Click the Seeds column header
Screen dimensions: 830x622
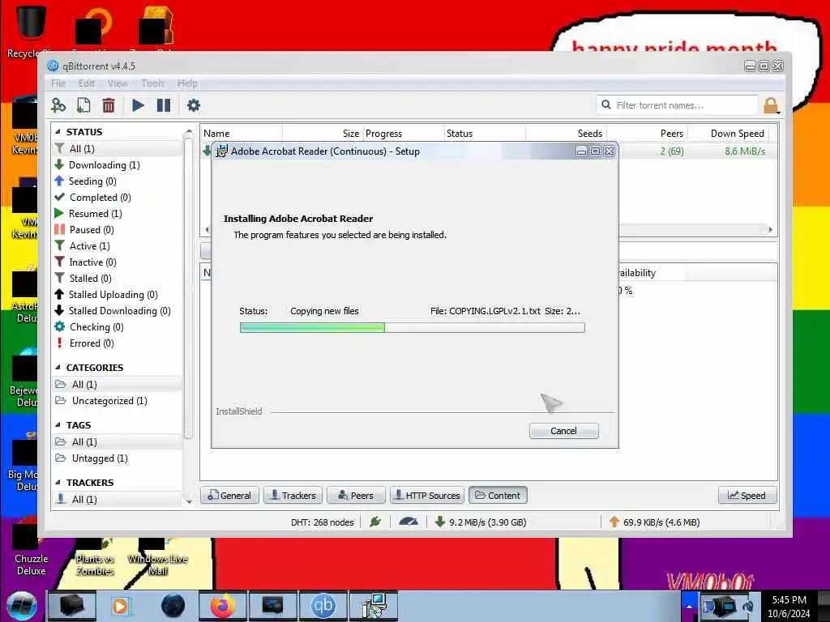pyautogui.click(x=567, y=134)
